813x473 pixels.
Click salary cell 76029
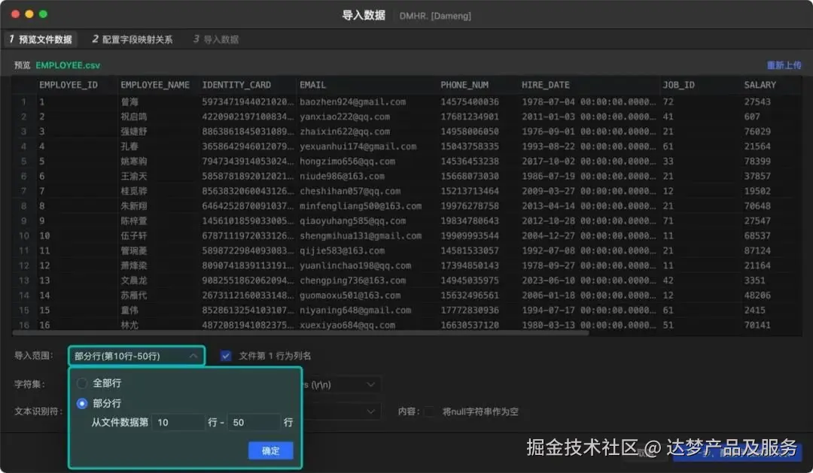pyautogui.click(x=757, y=132)
